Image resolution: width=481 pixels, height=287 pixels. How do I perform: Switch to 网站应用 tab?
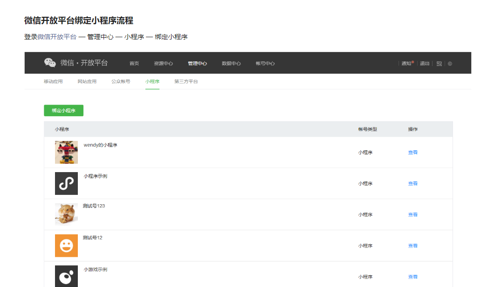point(87,81)
